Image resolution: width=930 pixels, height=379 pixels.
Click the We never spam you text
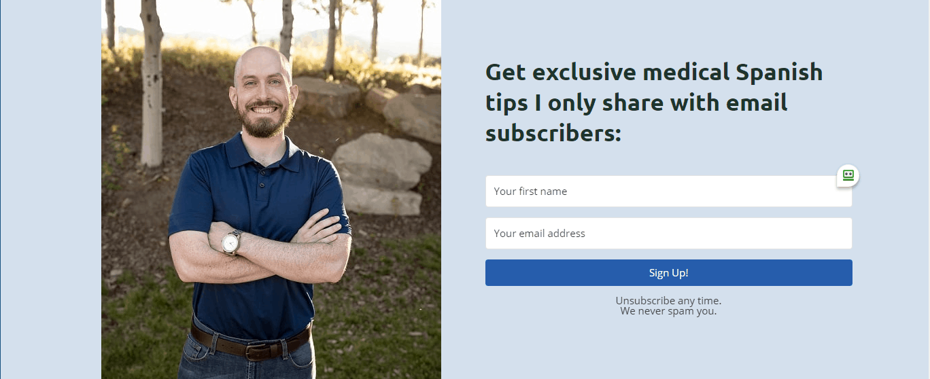coord(668,311)
